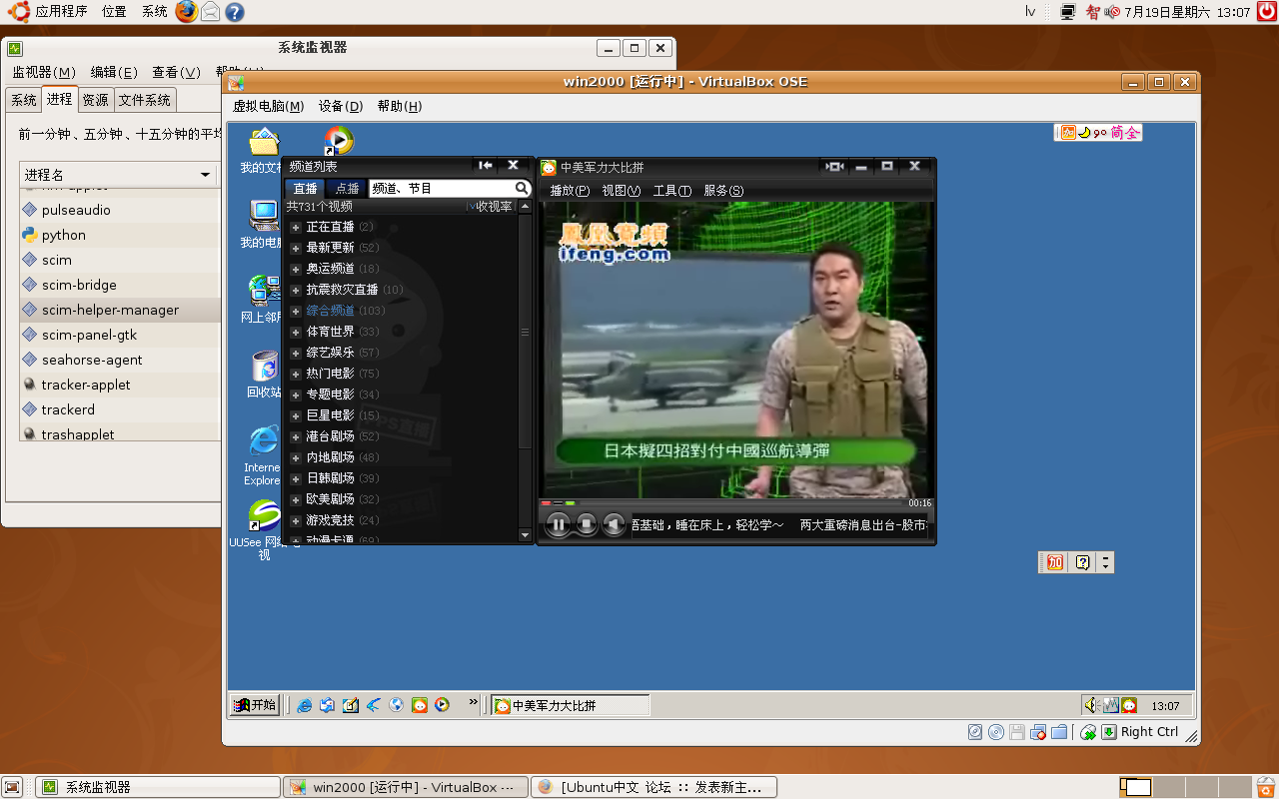Click 中美军力大比拼 Windows taskbar button
Screen dimensions: 1279x799
click(x=570, y=705)
